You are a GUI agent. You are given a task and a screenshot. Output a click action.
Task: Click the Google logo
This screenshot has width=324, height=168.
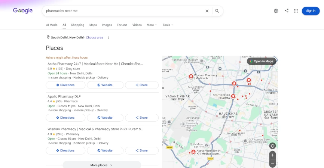pos(23,11)
